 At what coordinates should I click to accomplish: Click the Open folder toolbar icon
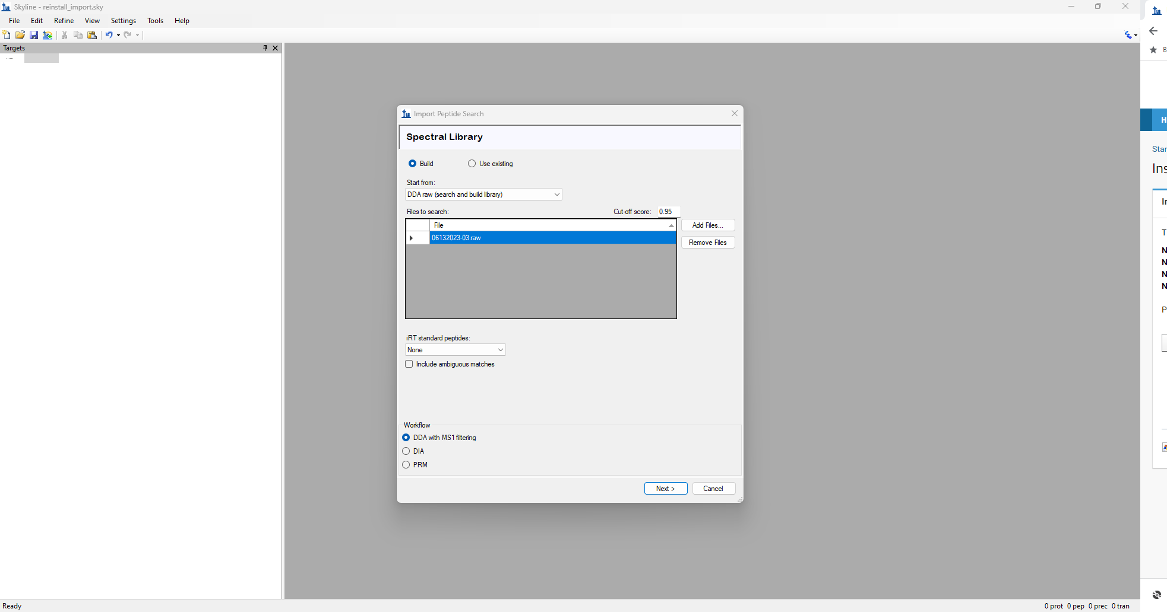coord(20,35)
